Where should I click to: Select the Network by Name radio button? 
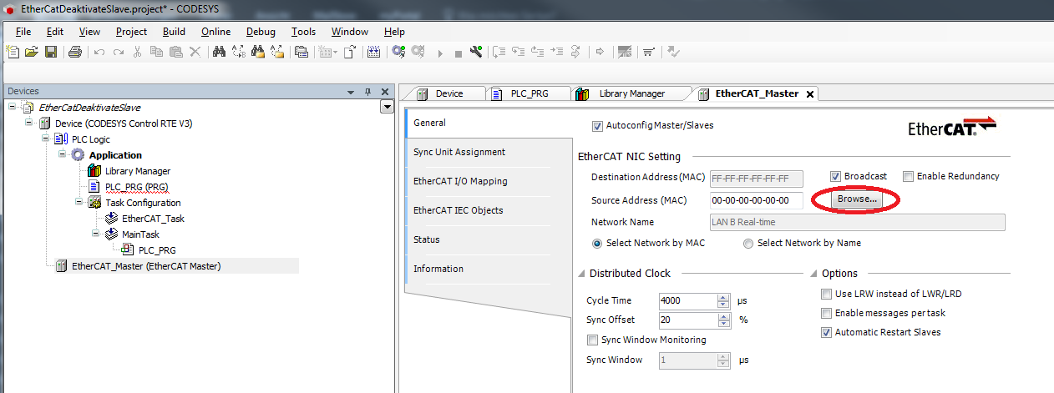(x=748, y=243)
